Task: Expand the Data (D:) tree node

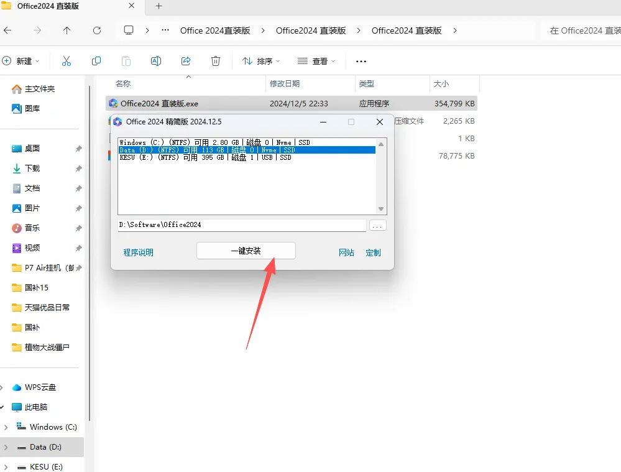Action: coord(6,447)
